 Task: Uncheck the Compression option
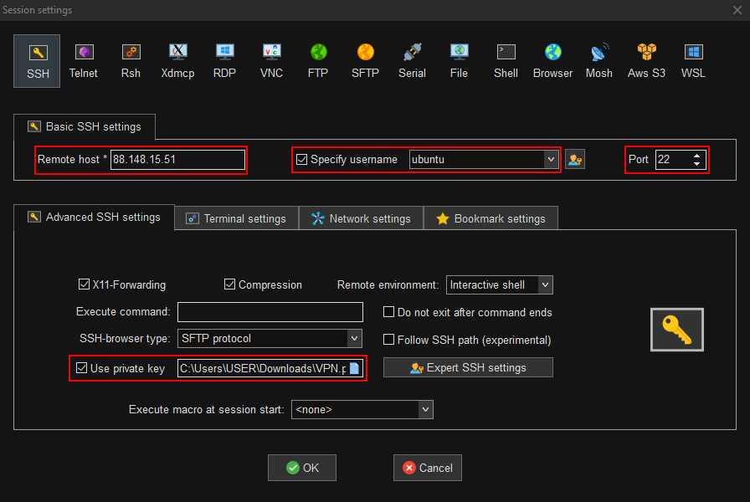[230, 284]
